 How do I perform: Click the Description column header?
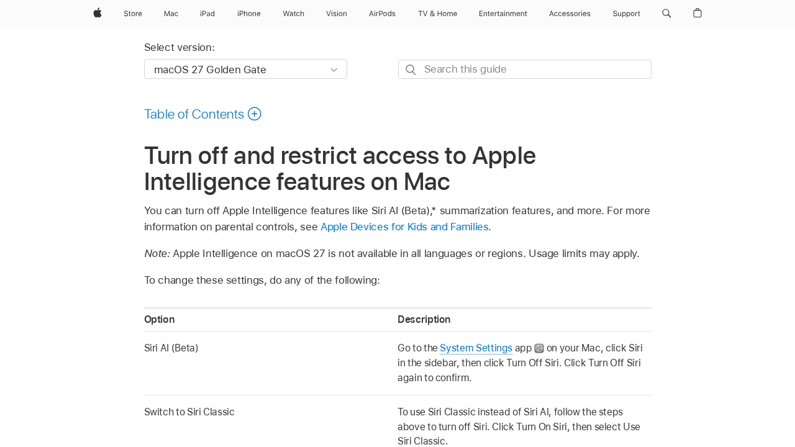(x=424, y=319)
